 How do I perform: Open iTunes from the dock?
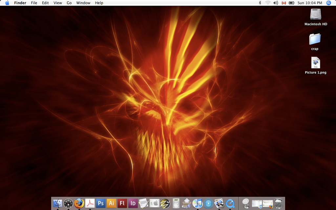click(x=197, y=203)
